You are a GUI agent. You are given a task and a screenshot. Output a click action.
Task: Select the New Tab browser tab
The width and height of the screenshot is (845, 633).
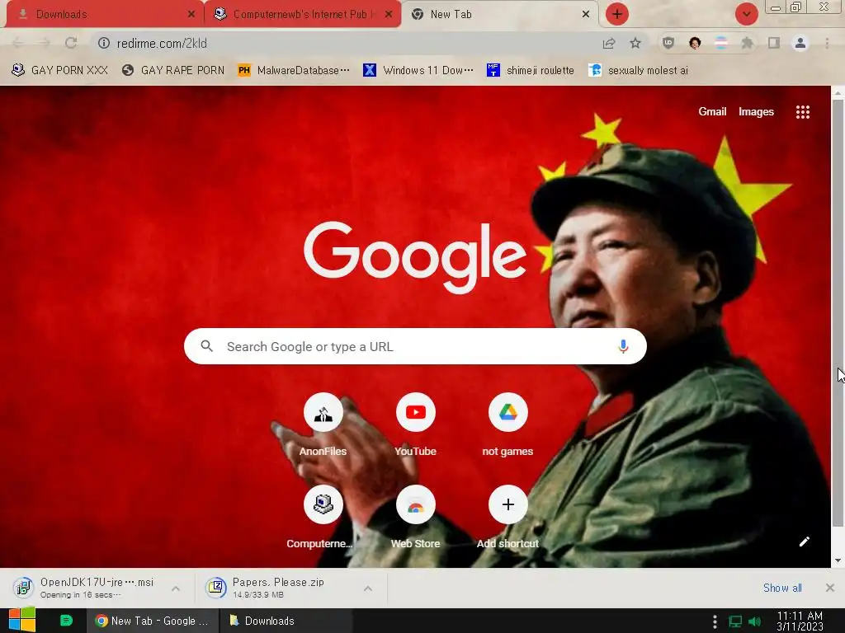(498, 15)
